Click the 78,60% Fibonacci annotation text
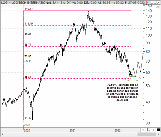 click(x=122, y=92)
